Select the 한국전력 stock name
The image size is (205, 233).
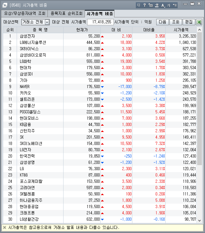point(27,156)
